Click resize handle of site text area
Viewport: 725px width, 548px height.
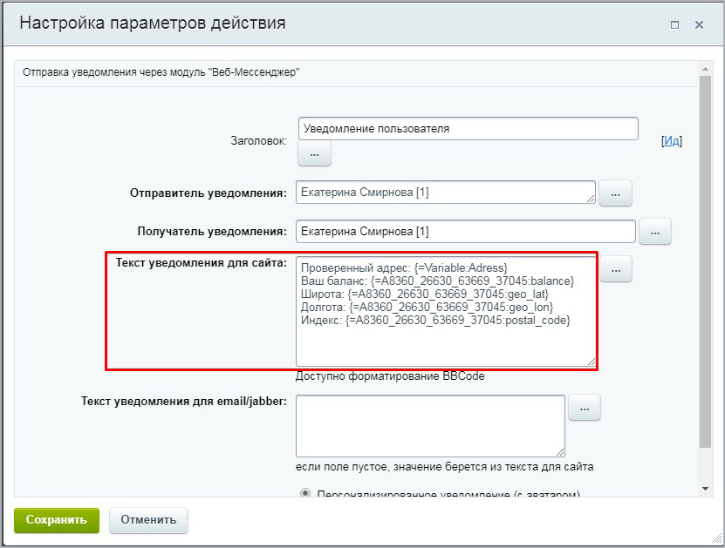pos(592,361)
